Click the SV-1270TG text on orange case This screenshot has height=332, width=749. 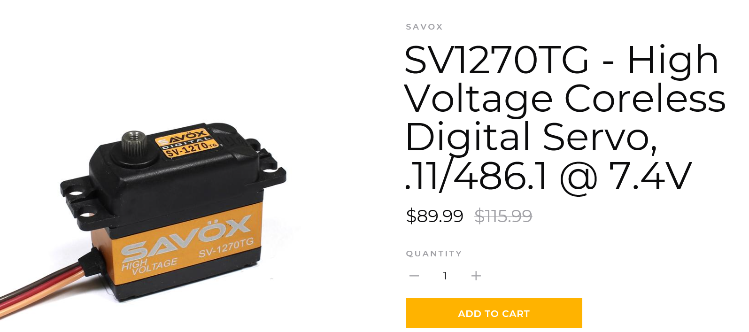point(226,247)
